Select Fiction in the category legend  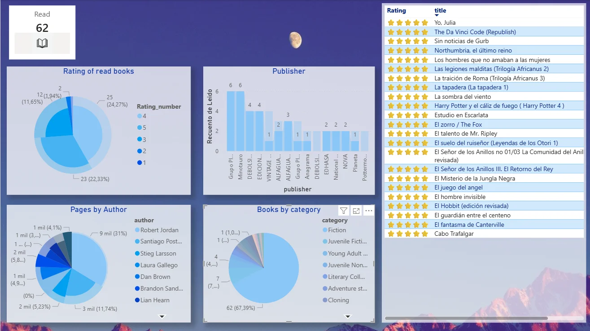click(x=337, y=230)
